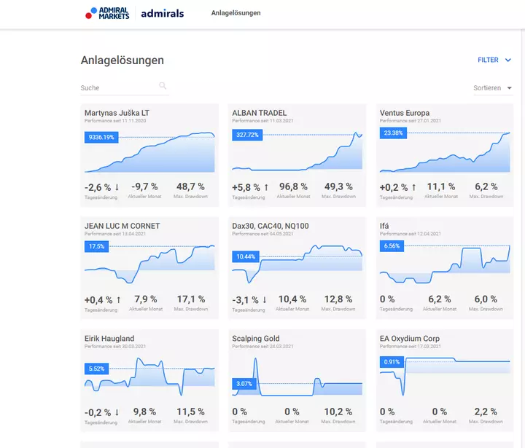This screenshot has height=448, width=525.
Task: Click the 6.56% performance badge
Action: click(x=392, y=246)
